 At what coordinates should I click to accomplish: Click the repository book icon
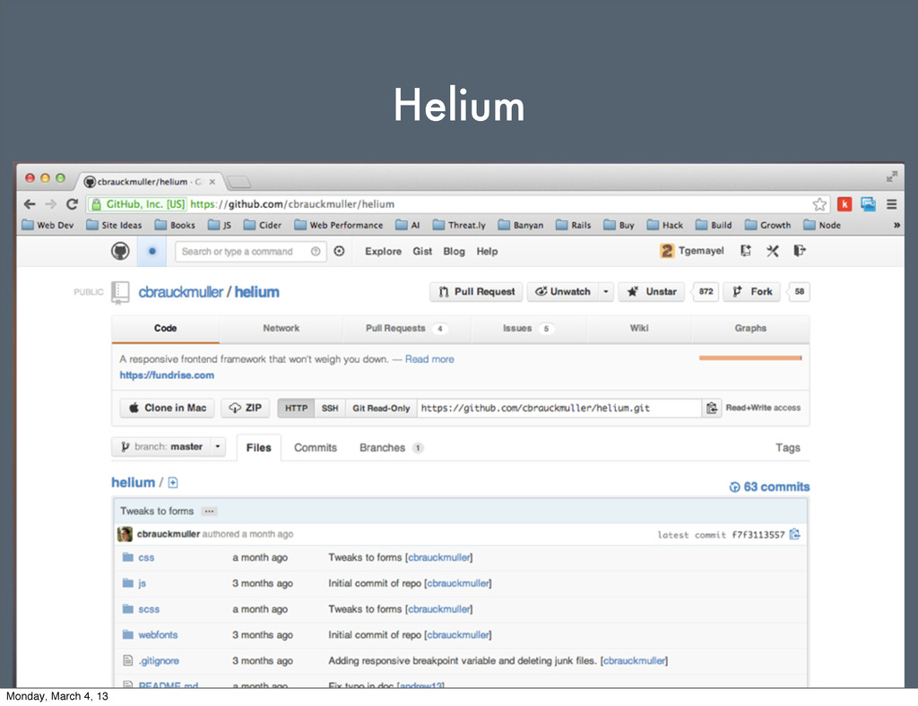120,292
